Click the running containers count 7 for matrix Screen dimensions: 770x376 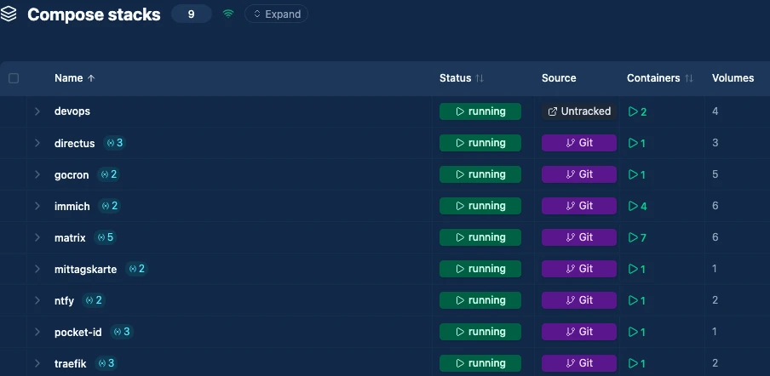[637, 237]
